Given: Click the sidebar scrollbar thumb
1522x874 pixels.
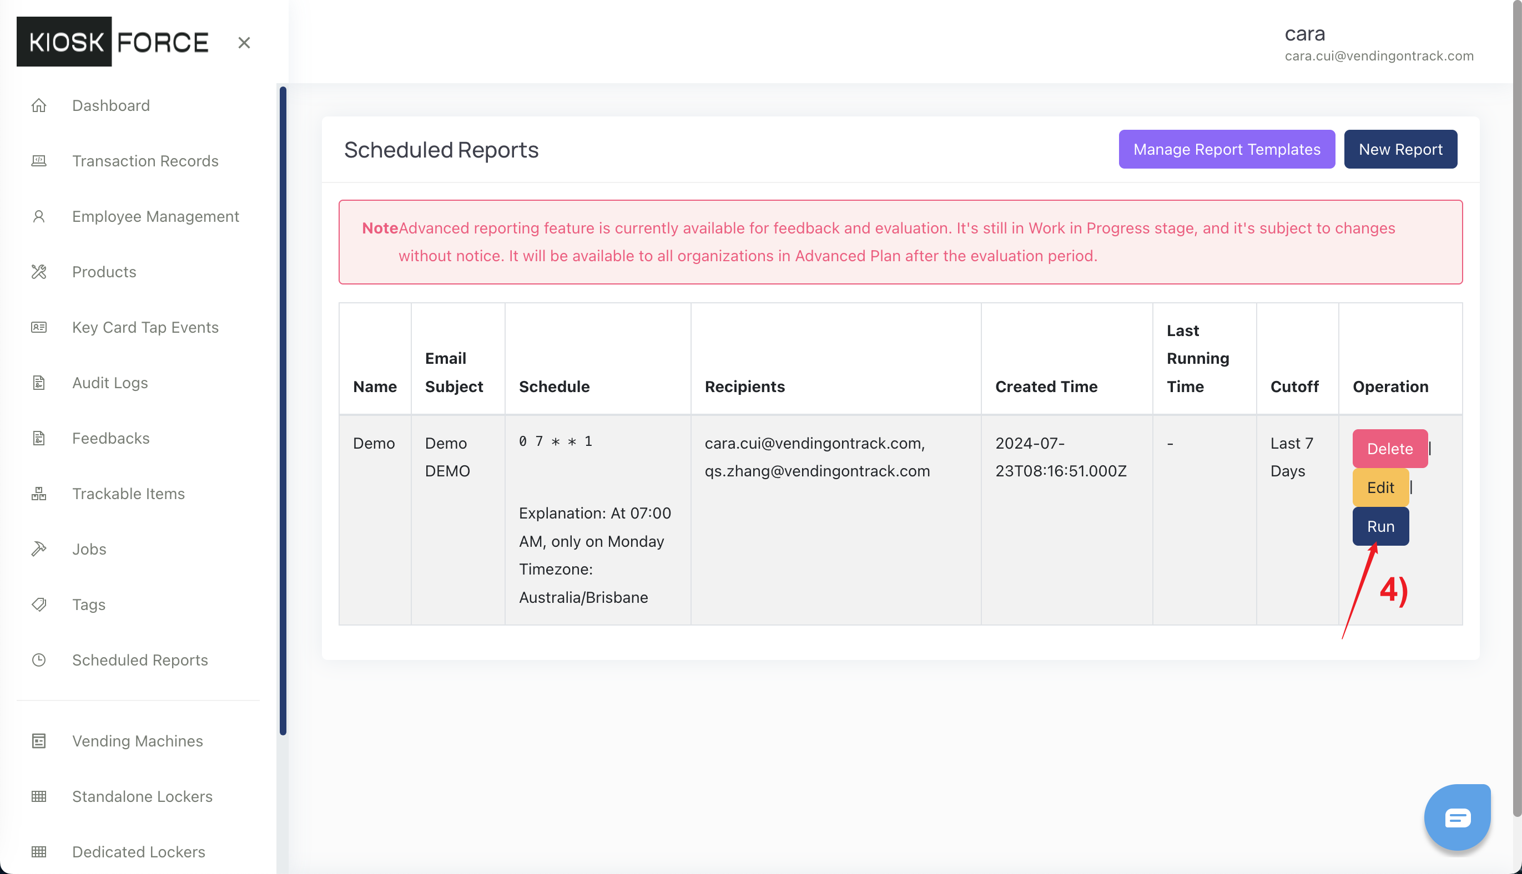Looking at the screenshot, I should (x=283, y=410).
